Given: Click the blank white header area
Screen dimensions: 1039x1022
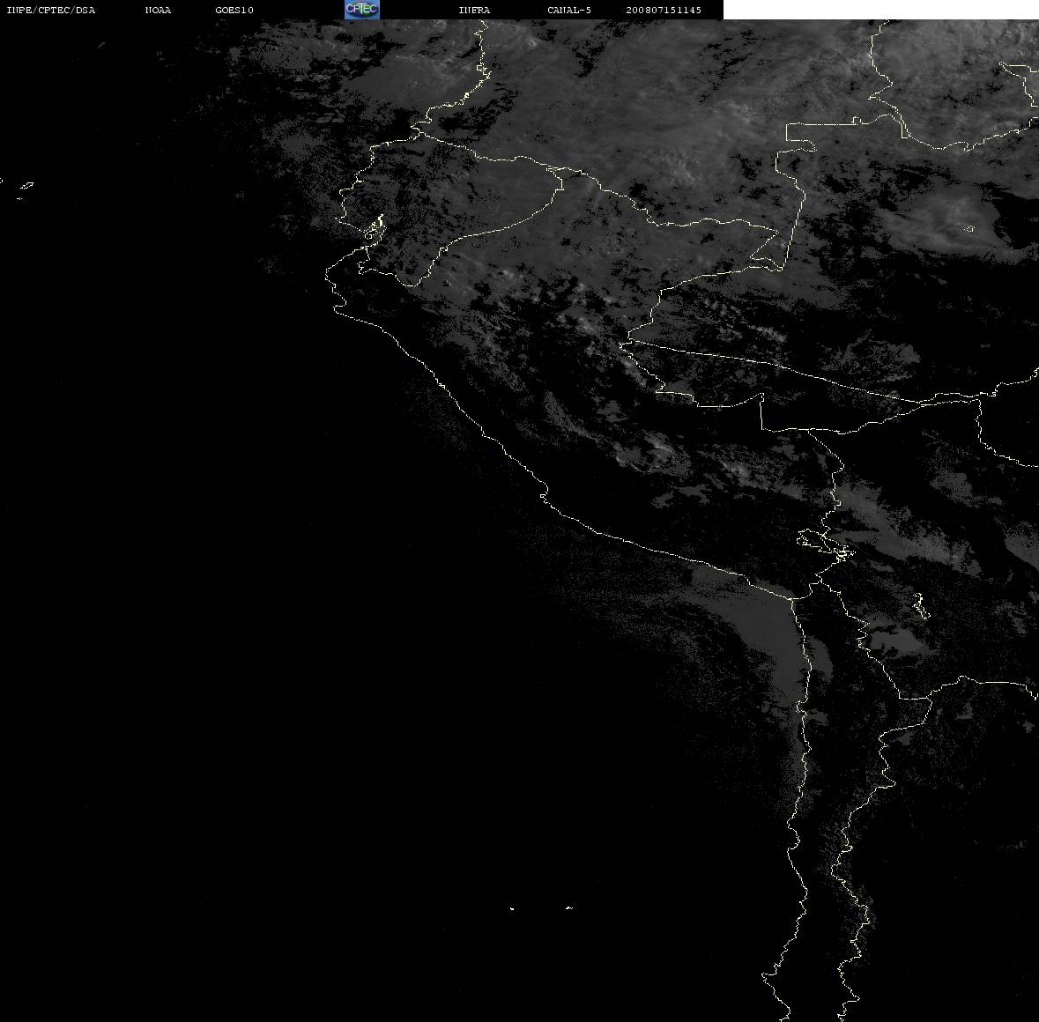Looking at the screenshot, I should pos(880,10).
